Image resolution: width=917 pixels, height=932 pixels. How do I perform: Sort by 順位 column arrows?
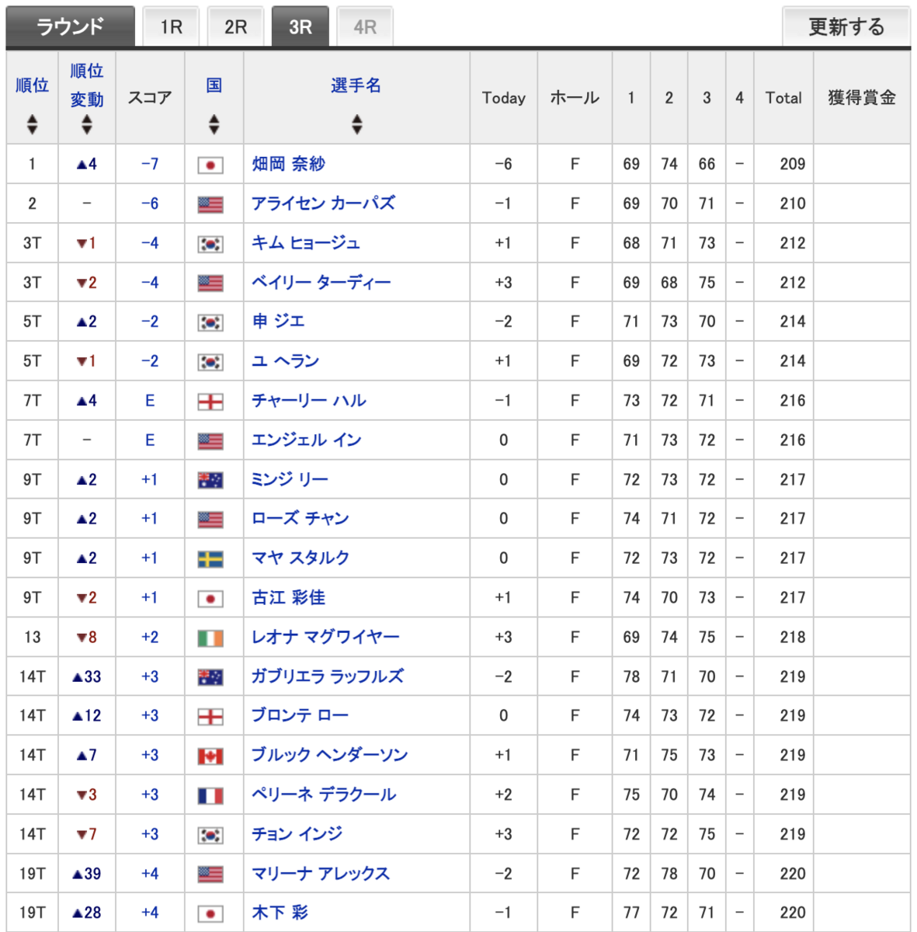32,124
